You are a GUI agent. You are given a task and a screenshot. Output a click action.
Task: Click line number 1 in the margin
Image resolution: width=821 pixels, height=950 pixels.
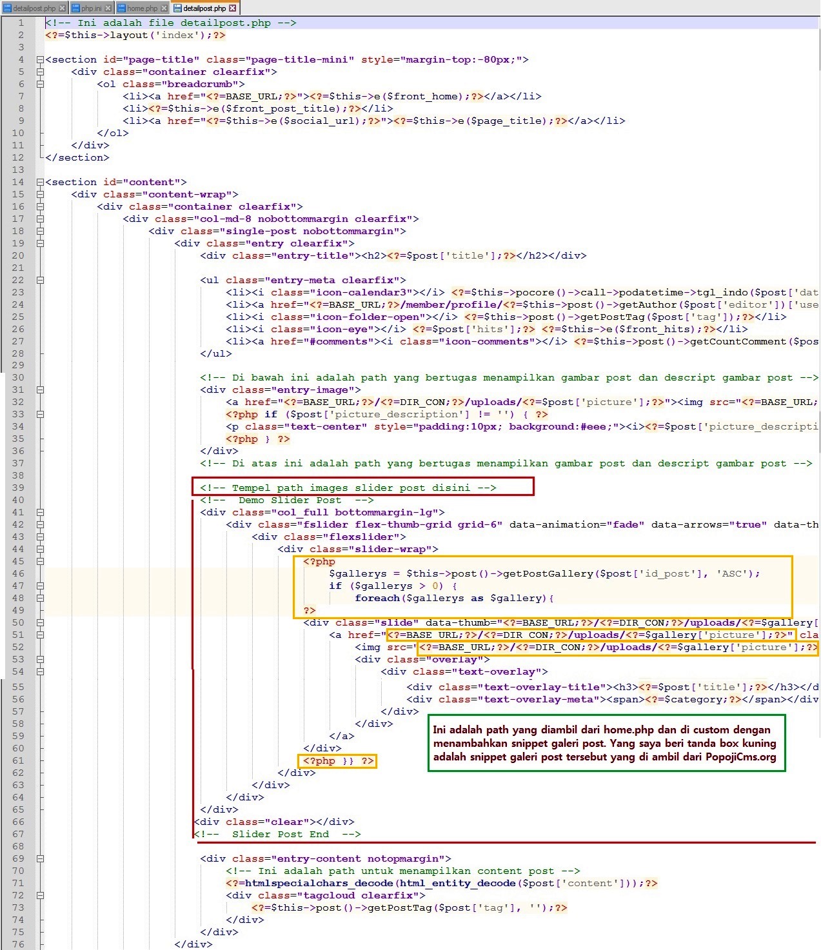coord(21,23)
